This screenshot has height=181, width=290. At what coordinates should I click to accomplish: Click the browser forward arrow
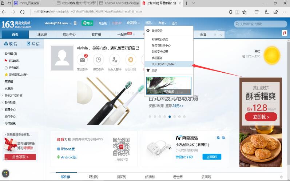[13, 12]
